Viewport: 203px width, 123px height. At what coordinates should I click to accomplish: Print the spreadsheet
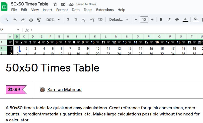(31, 20)
